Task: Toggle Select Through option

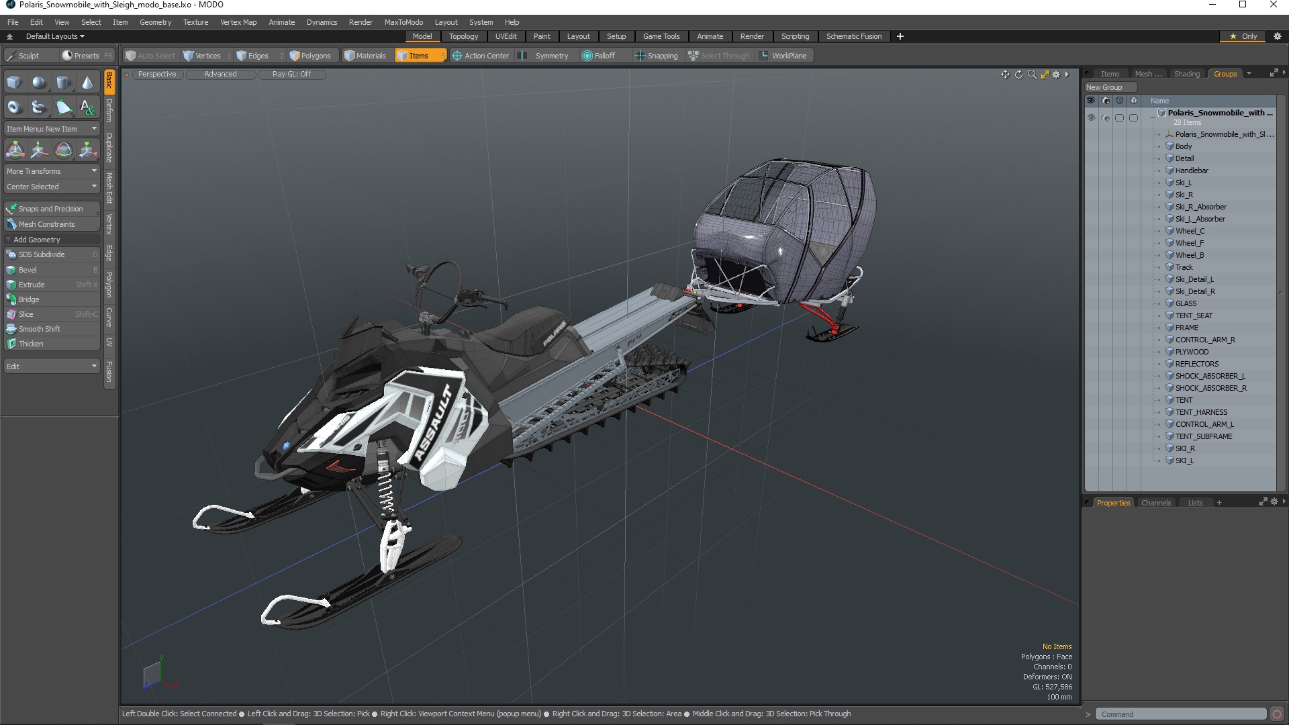Action: pyautogui.click(x=719, y=56)
